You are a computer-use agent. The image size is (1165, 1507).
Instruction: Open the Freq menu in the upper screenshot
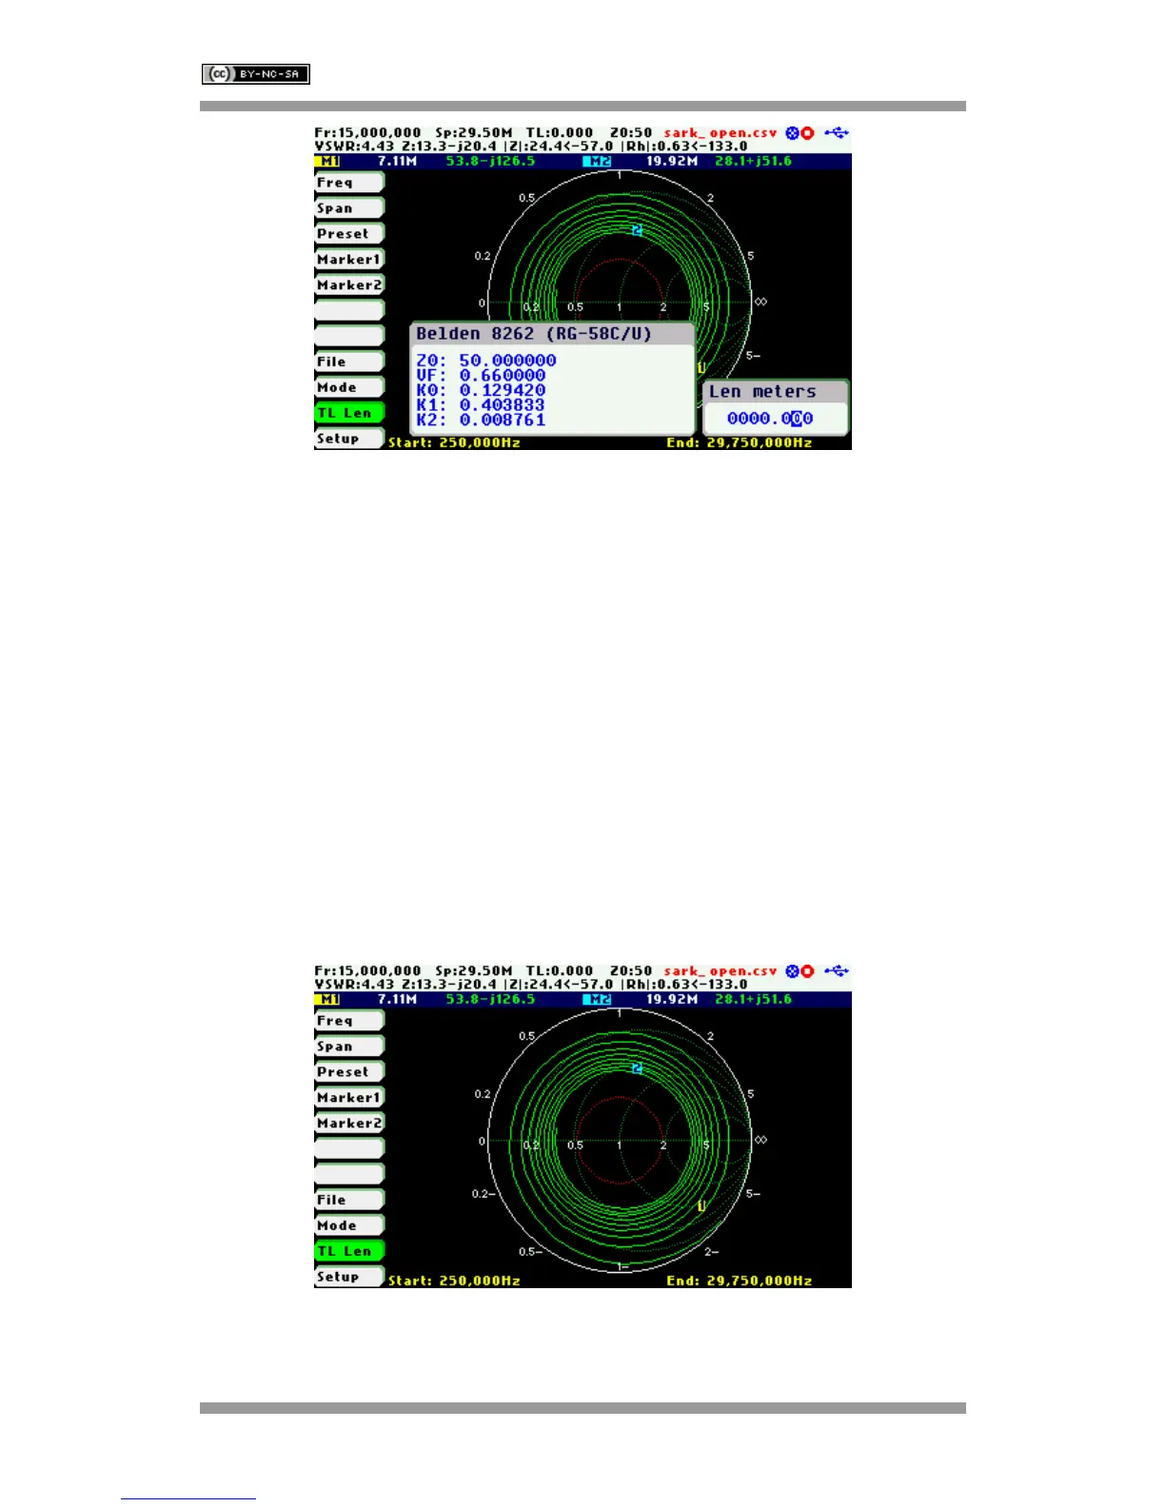pyautogui.click(x=349, y=182)
